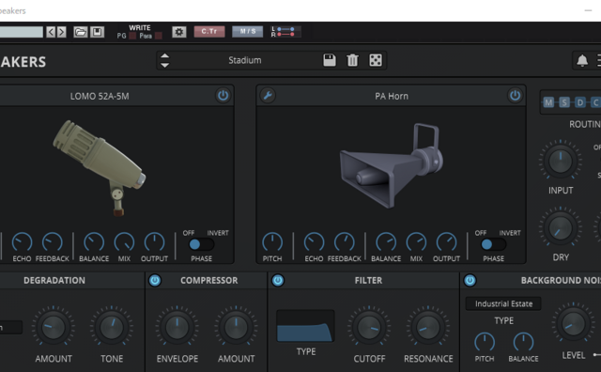Viewport: 601px width, 372px height.
Task: Open the filter TYPE curve selector
Action: (305, 326)
